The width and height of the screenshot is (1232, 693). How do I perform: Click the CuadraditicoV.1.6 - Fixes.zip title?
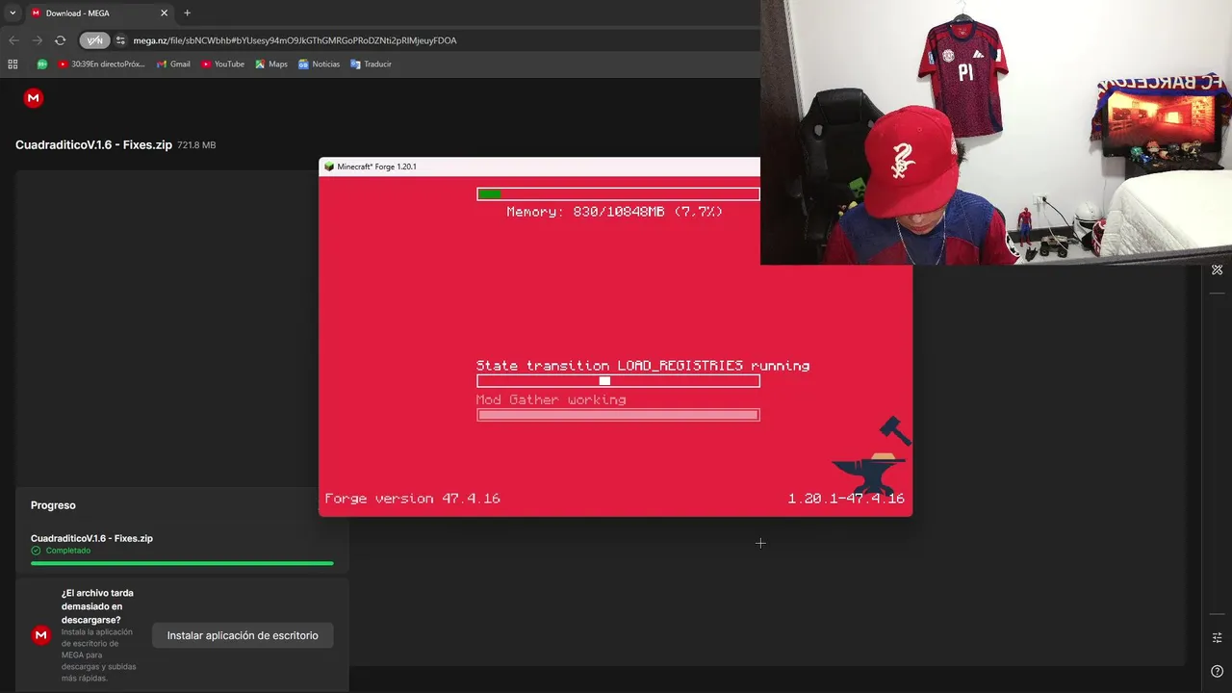[93, 145]
